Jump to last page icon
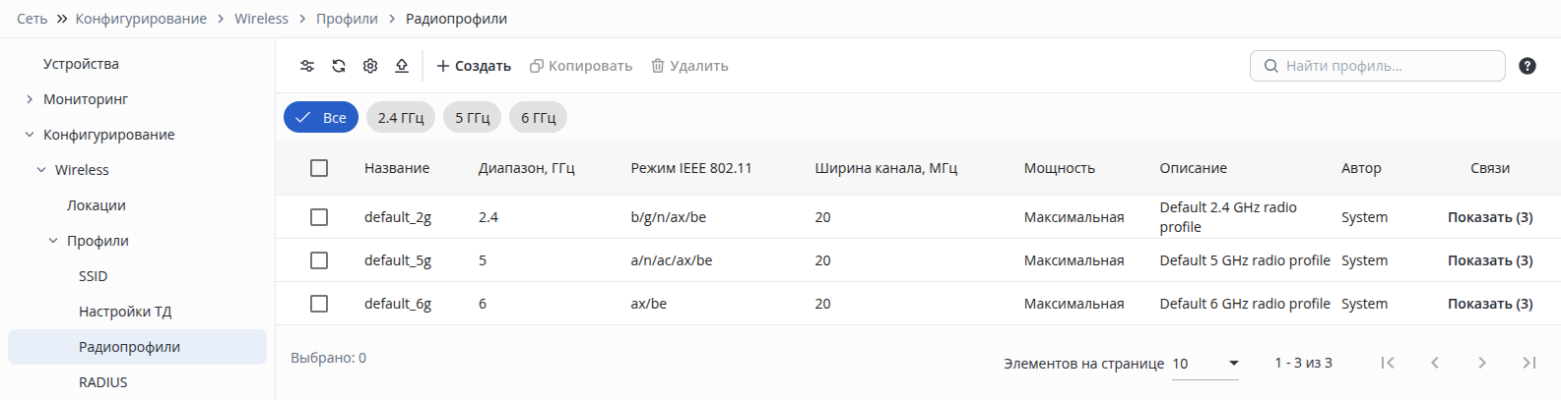The image size is (1561, 400). pos(1529,363)
